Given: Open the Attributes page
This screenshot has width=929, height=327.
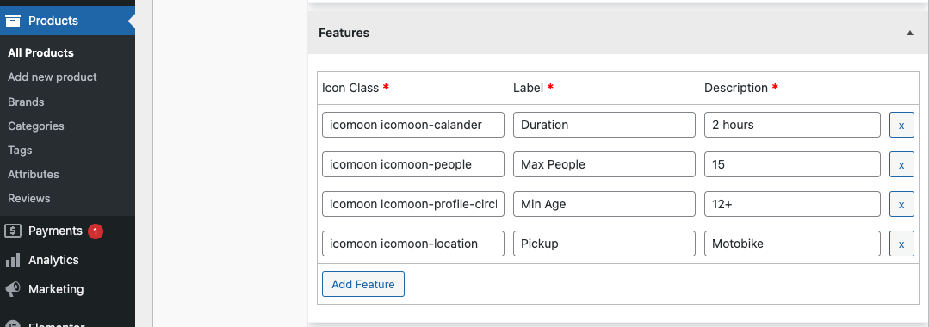Looking at the screenshot, I should [x=34, y=174].
